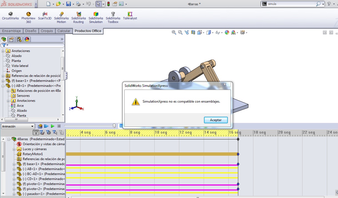
Task: Open the Options icon in top toolbar
Action: [121, 4]
